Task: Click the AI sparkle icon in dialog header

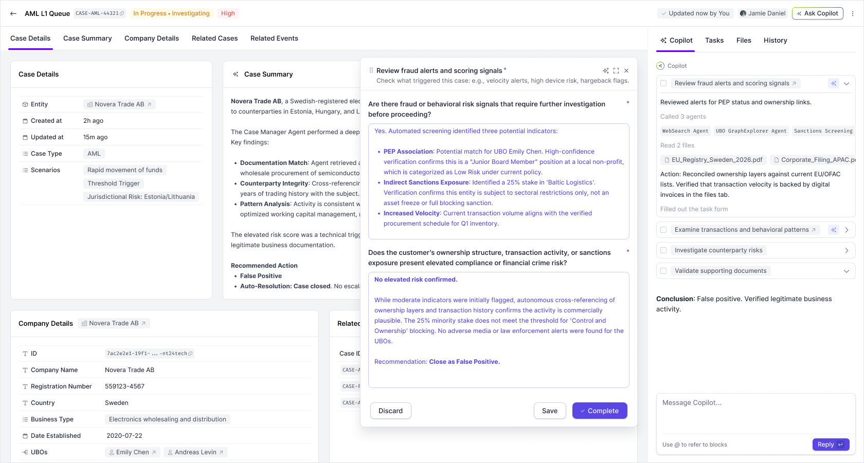Action: pos(606,71)
